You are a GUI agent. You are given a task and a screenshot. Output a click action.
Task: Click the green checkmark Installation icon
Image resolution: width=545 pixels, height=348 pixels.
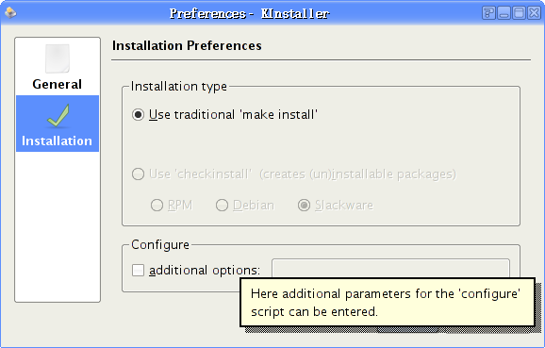(x=58, y=116)
